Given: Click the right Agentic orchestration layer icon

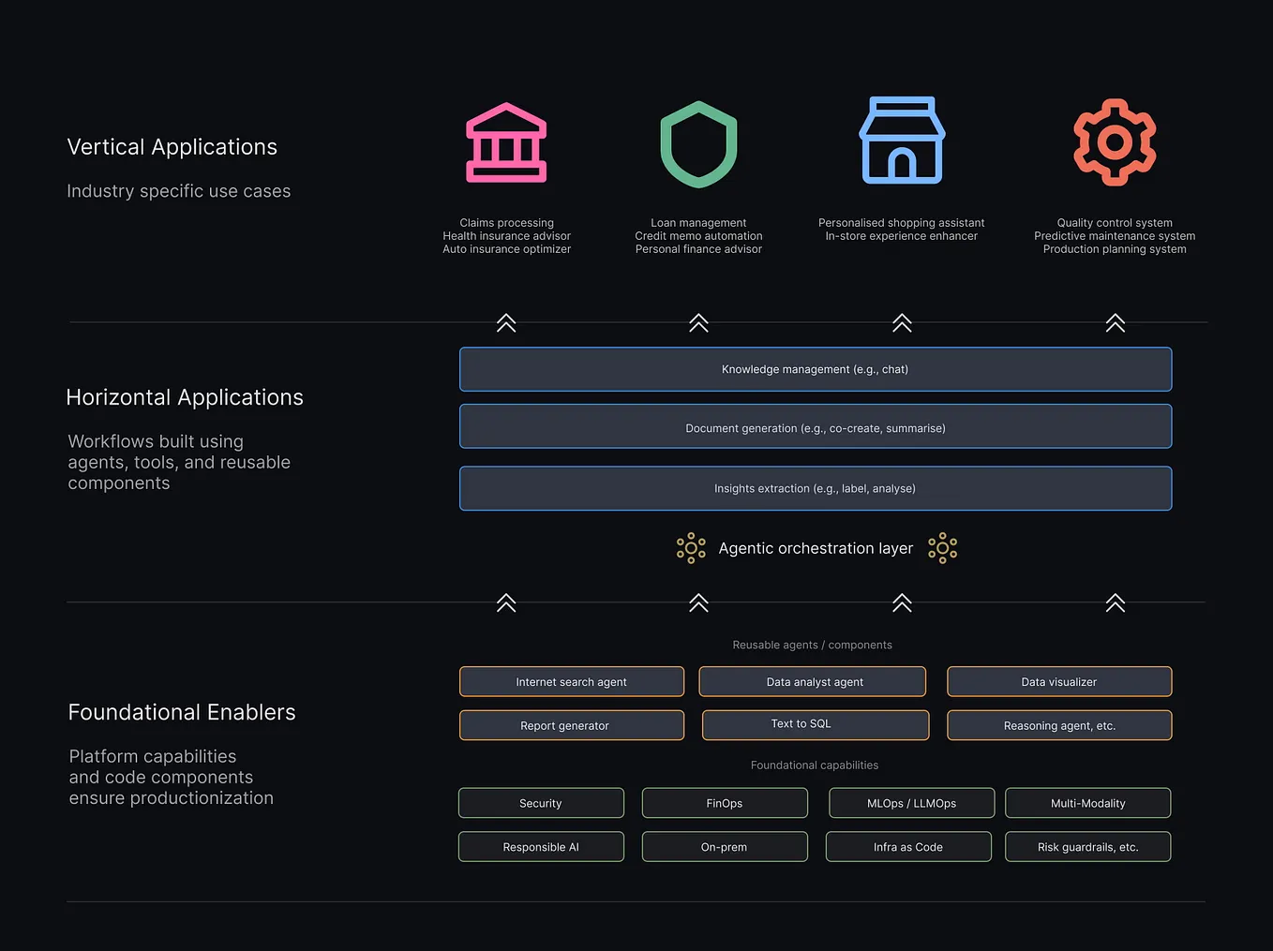Looking at the screenshot, I should [942, 548].
